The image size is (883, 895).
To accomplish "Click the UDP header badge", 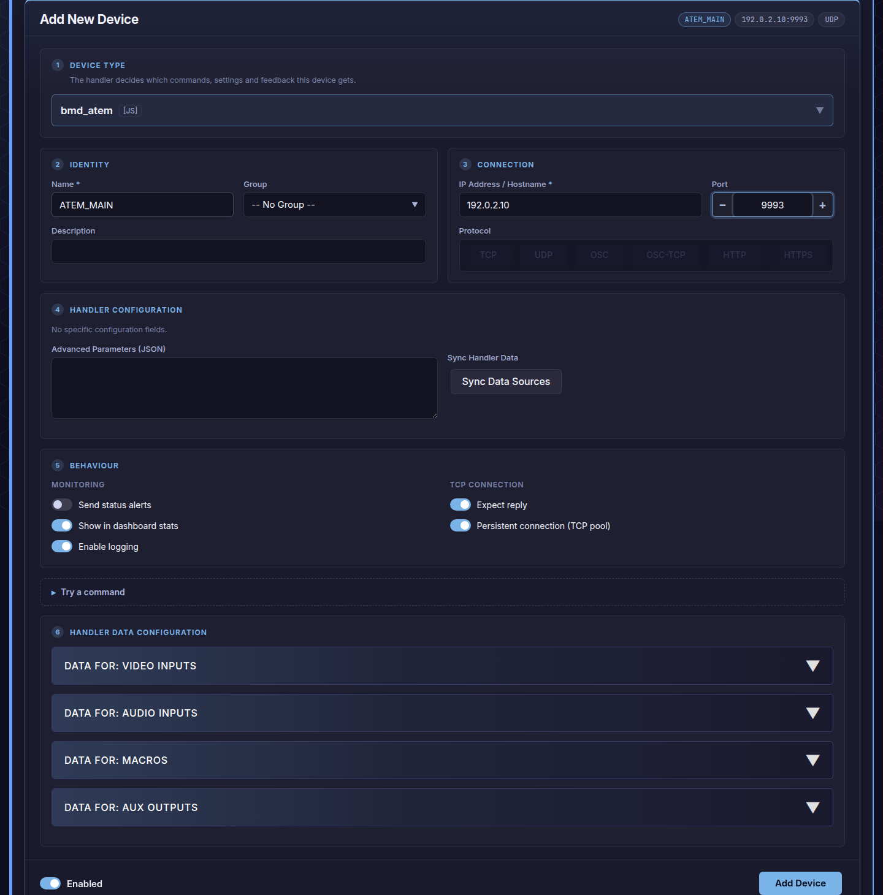I will coord(831,20).
